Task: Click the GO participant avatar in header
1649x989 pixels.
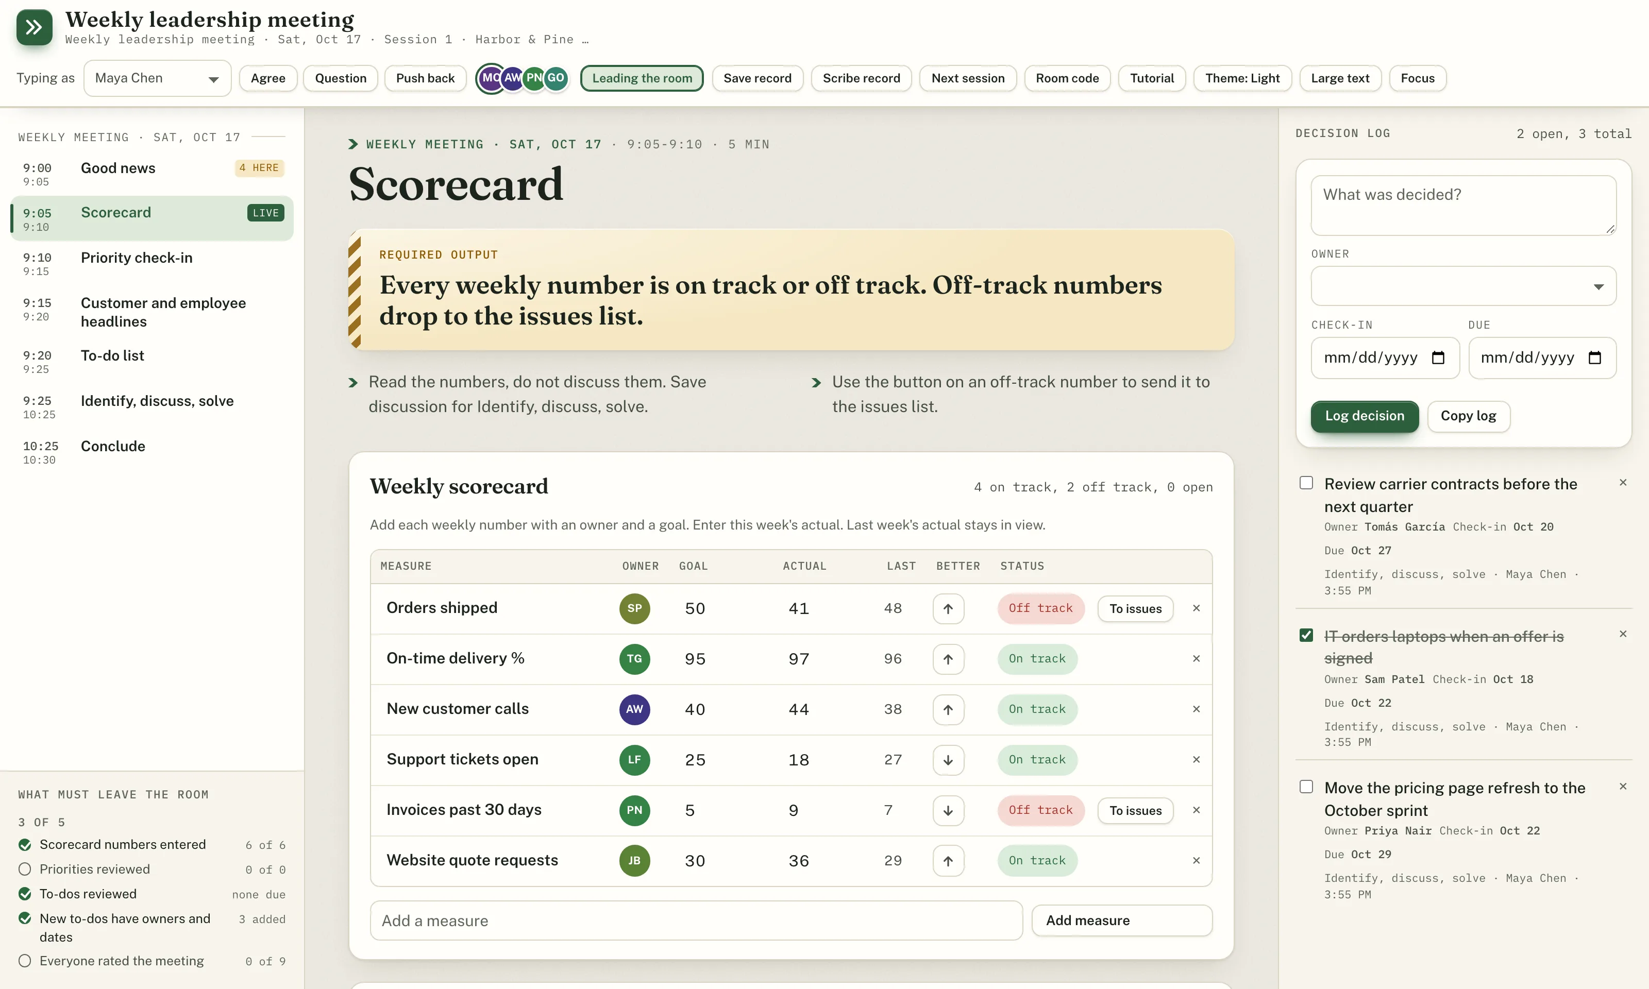Action: (556, 79)
